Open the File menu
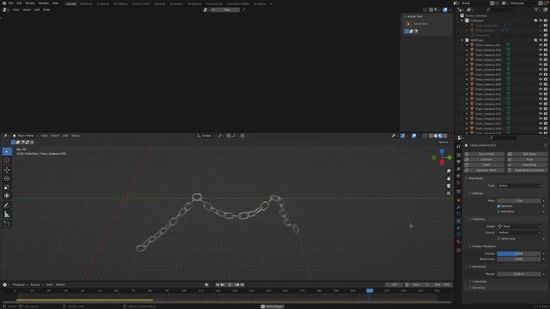This screenshot has width=550, height=309. pos(11,3)
